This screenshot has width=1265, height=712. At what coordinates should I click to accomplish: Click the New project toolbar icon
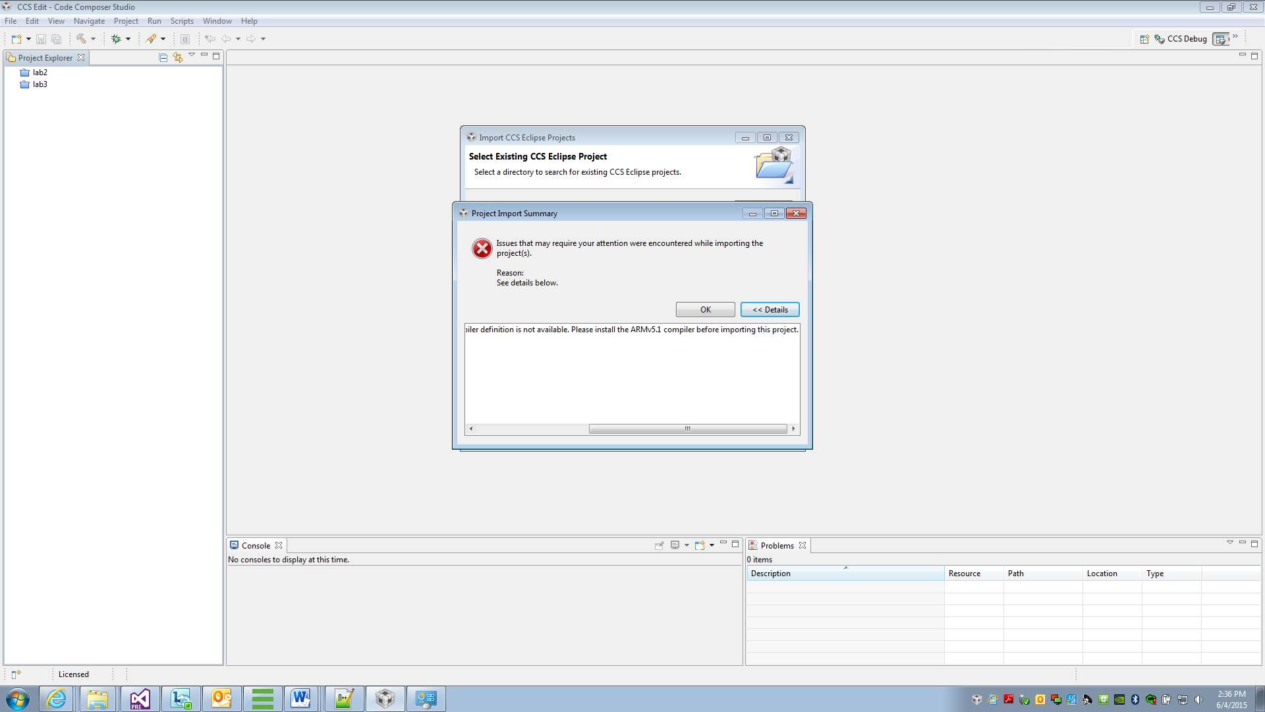click(16, 39)
